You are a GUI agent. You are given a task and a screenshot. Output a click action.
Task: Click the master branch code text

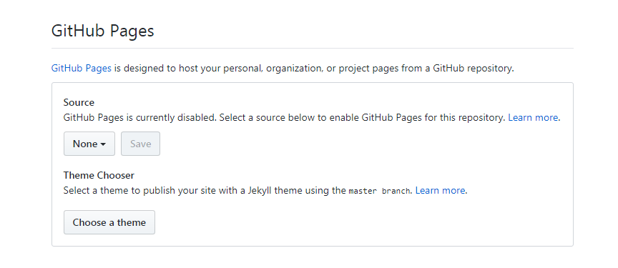pyautogui.click(x=380, y=192)
